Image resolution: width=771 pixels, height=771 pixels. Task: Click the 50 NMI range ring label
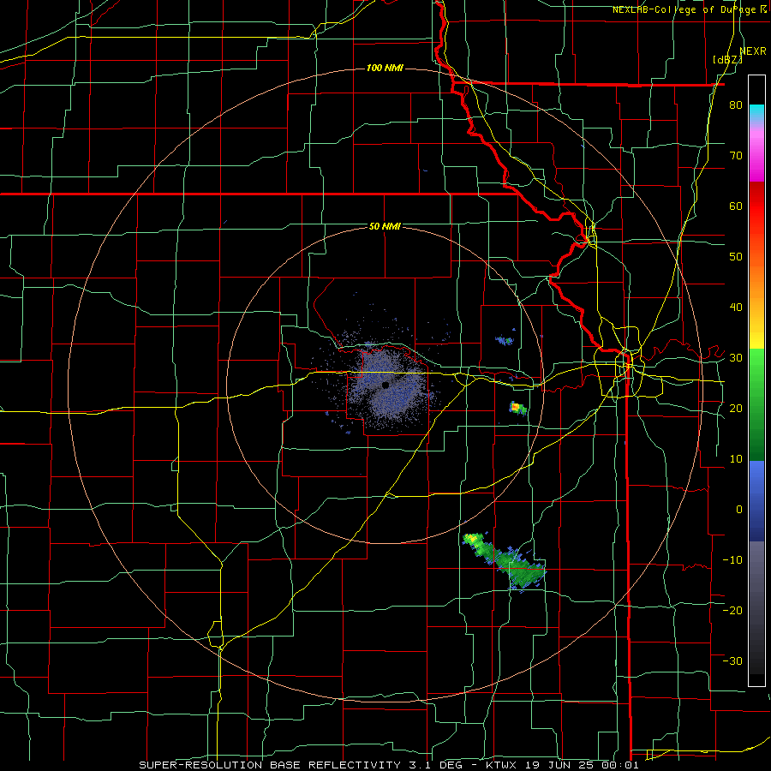point(385,226)
